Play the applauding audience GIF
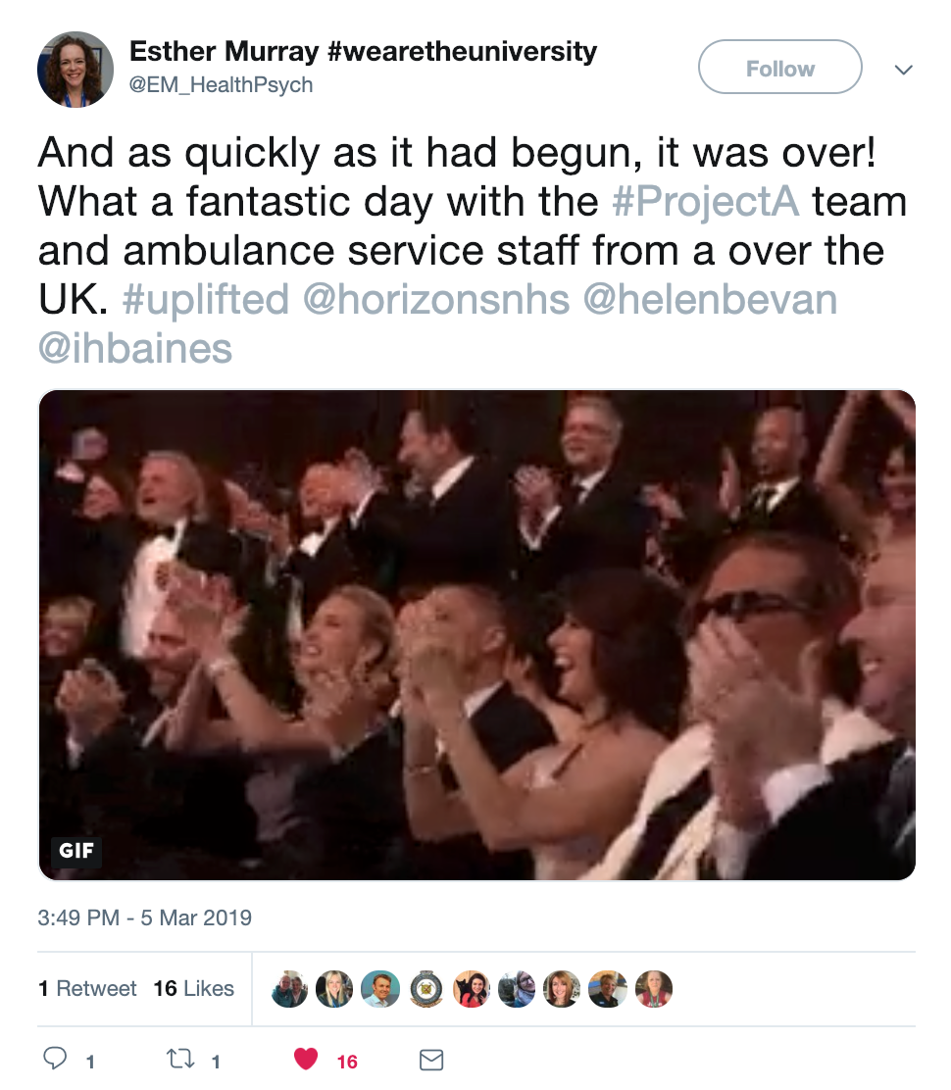951x1090 pixels. [476, 634]
